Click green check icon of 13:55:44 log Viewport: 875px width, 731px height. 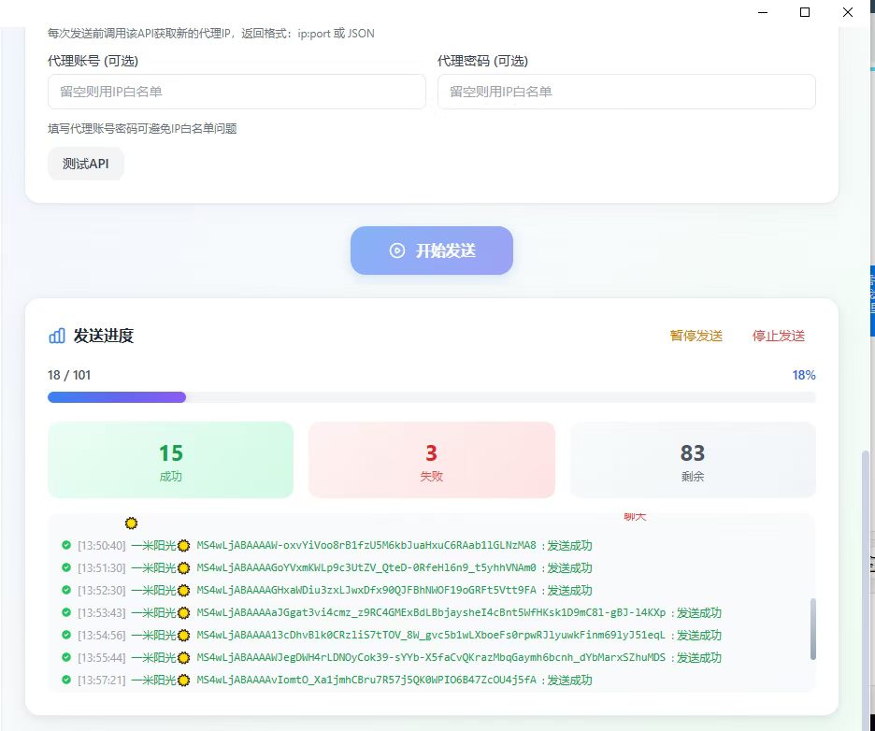tap(66, 657)
